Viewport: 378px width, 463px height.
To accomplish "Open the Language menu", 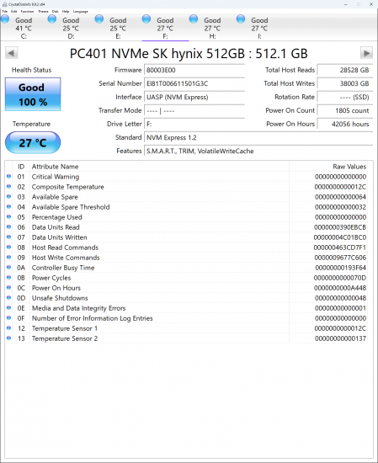I will pos(81,11).
